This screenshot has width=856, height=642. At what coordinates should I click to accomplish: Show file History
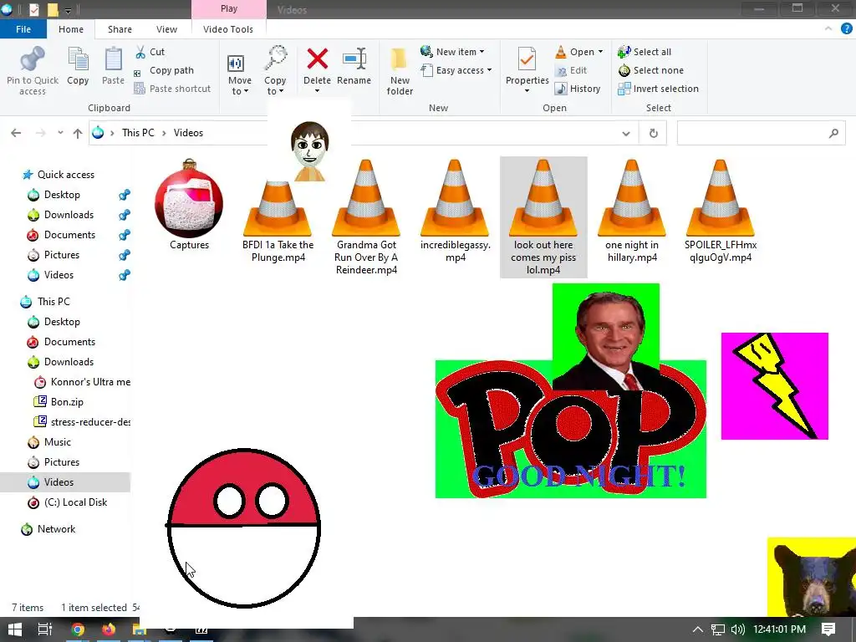578,89
